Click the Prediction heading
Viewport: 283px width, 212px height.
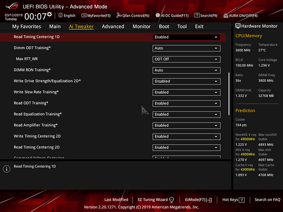point(245,111)
